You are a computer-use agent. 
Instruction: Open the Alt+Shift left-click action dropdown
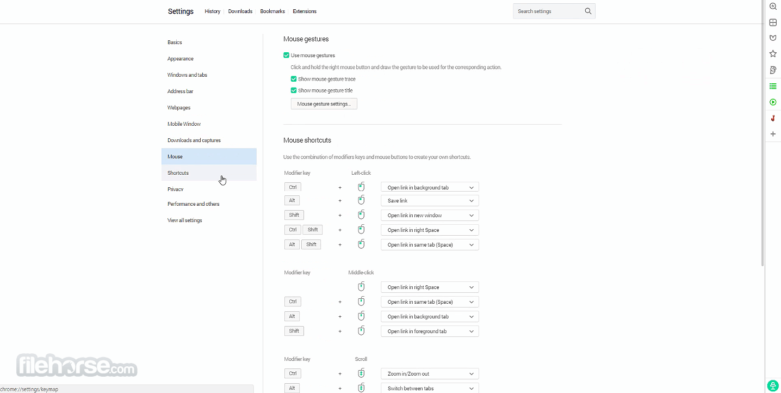coord(430,245)
